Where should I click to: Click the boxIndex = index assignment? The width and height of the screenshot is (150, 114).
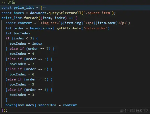coord(26,44)
